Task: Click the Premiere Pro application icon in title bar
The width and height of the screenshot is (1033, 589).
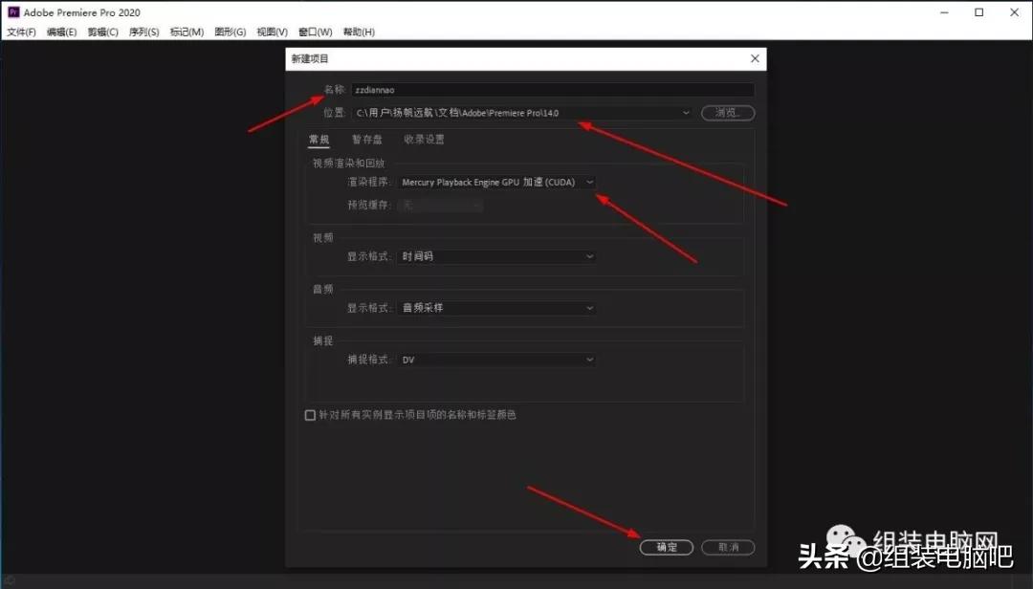Action: click(11, 11)
